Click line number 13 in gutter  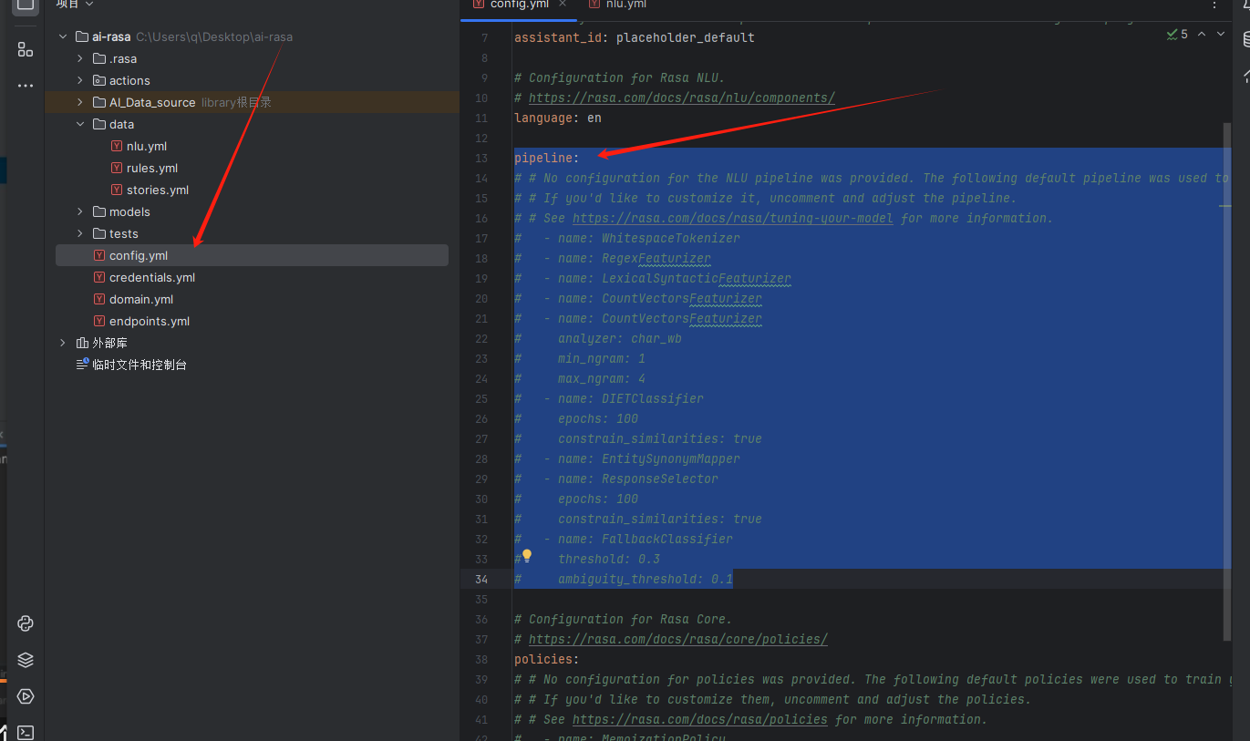480,158
